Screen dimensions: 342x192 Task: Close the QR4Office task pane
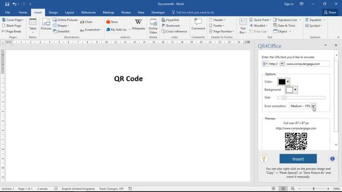(336, 45)
